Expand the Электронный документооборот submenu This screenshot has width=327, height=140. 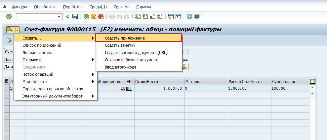coord(55,96)
